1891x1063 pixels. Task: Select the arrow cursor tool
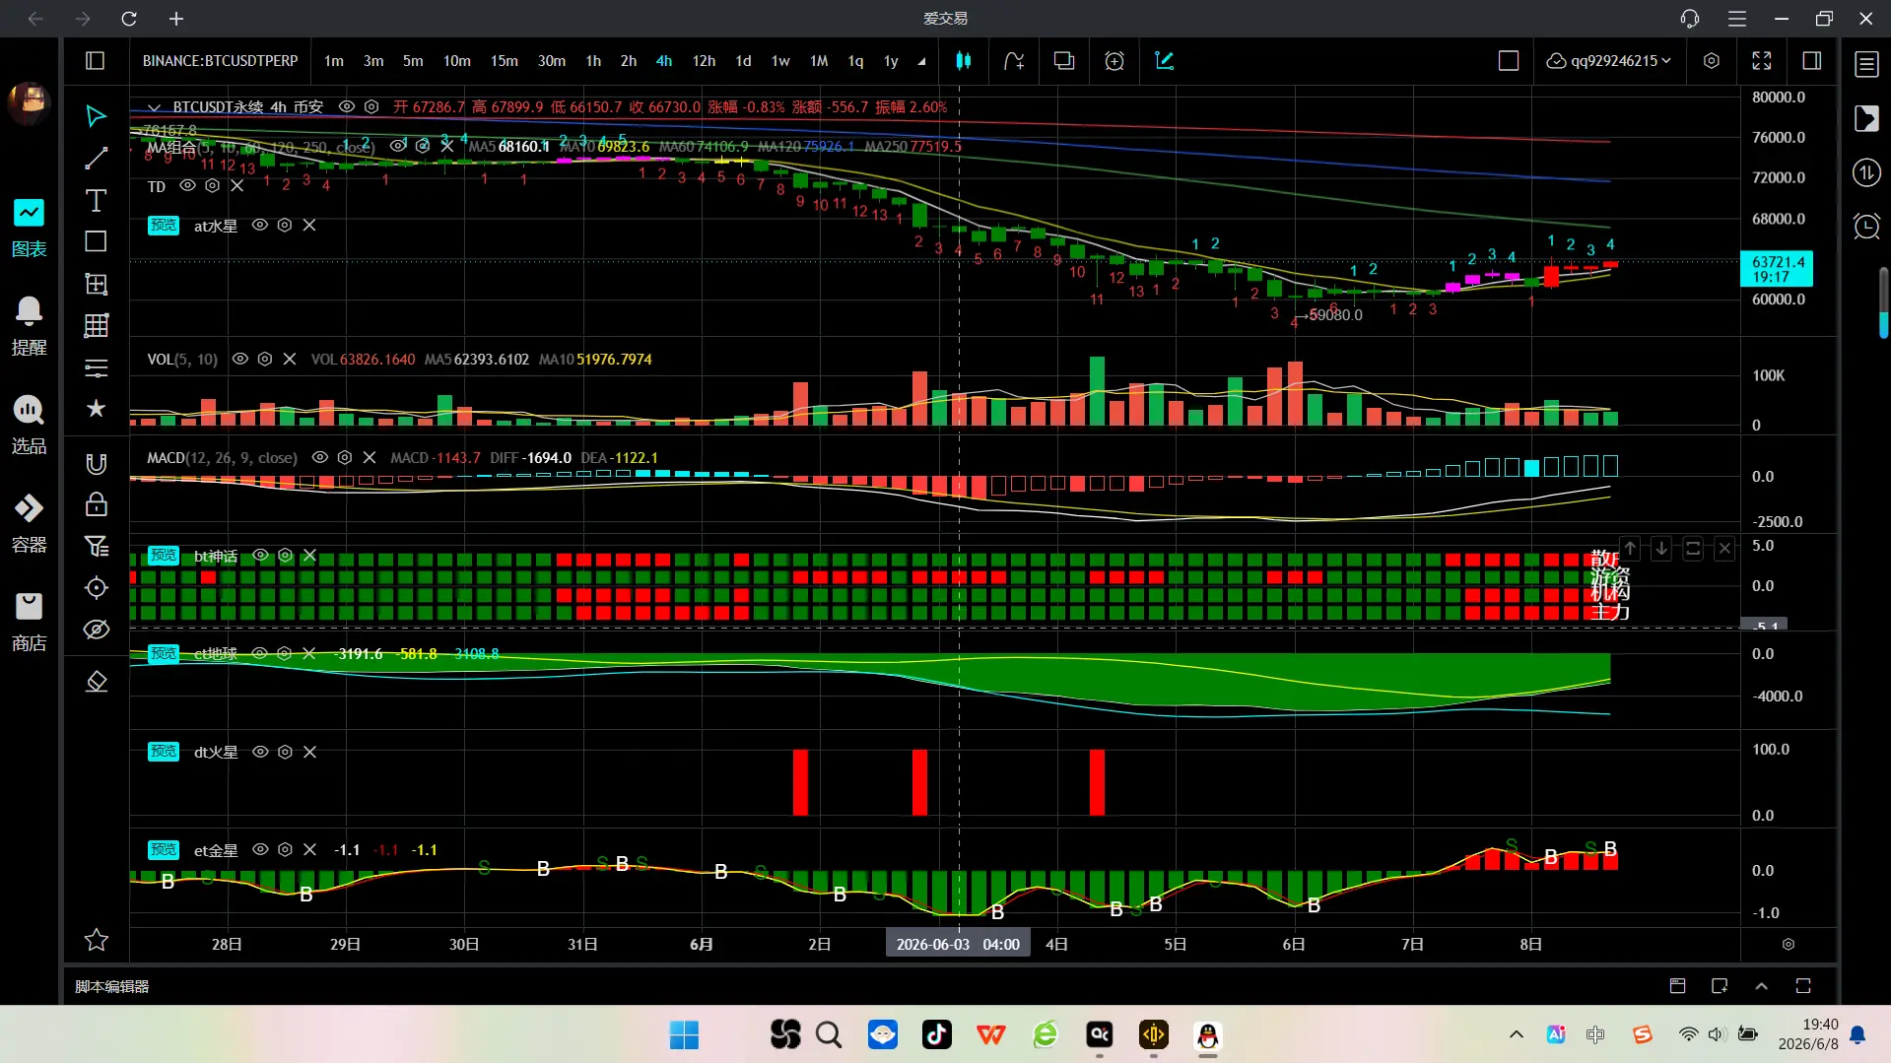pyautogui.click(x=96, y=116)
